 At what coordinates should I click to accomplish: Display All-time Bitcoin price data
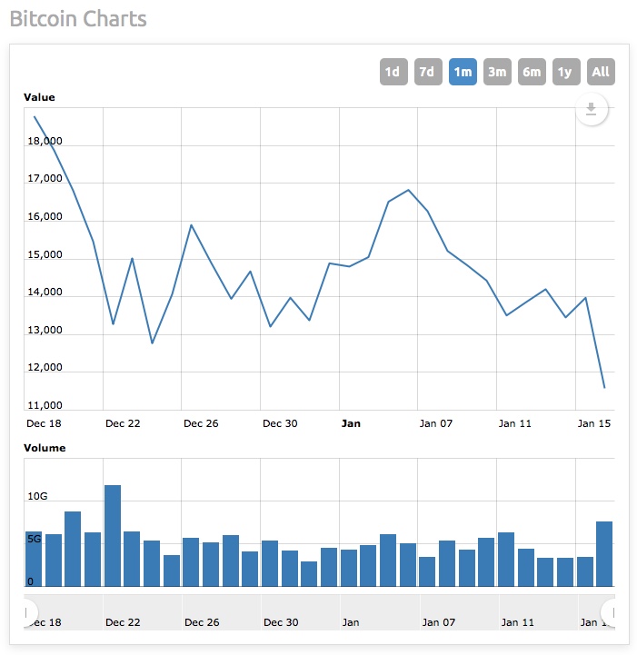601,72
